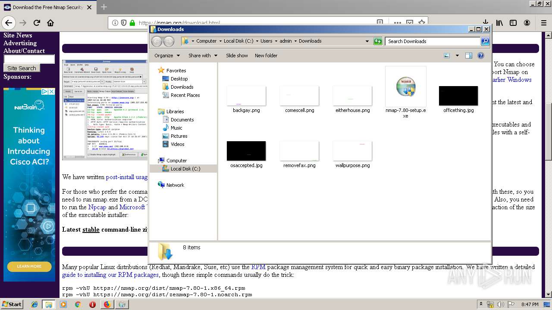
Task: Reload the nmap page in Firefox
Action: [37, 23]
